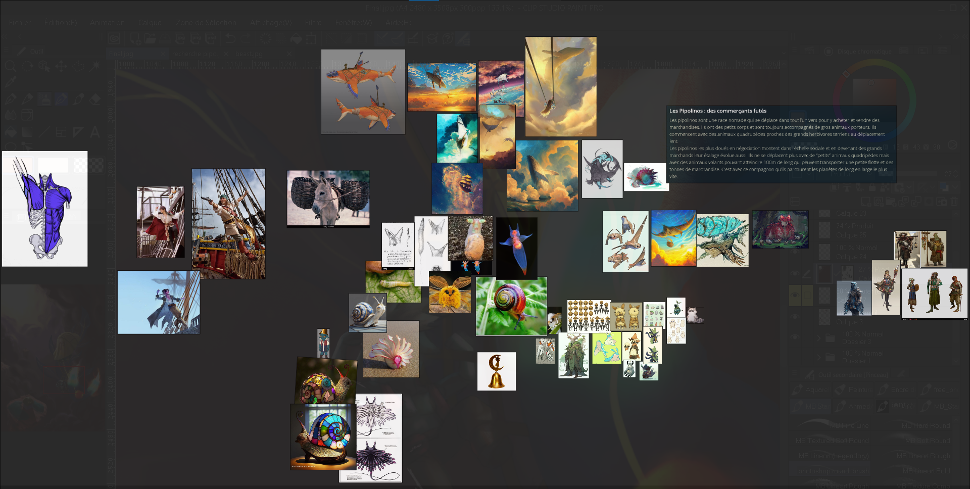Image resolution: width=970 pixels, height=489 pixels.
Task: Select the Zoom magnifier tool
Action: coord(10,66)
